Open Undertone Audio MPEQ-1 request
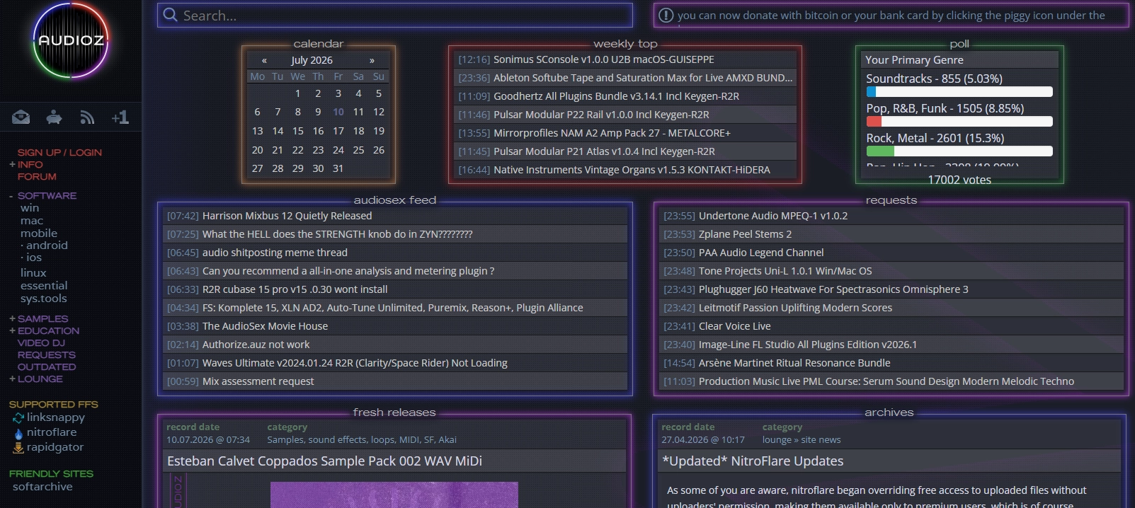Screen dimensions: 1135x508 tap(773, 216)
